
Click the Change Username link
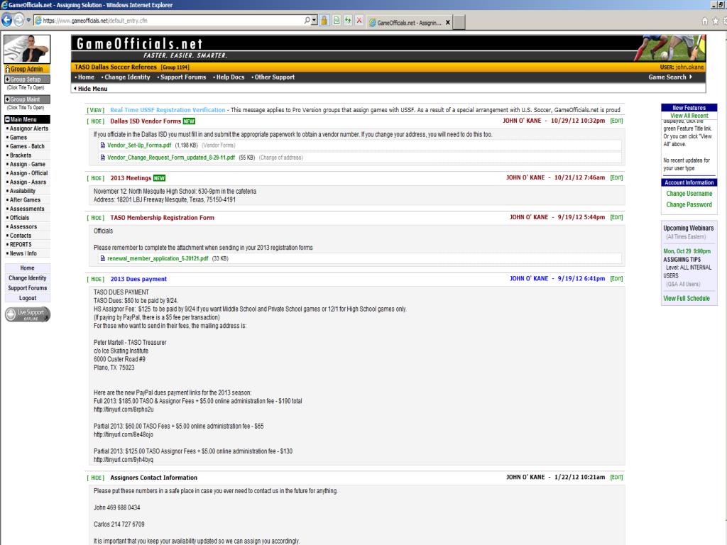689,194
